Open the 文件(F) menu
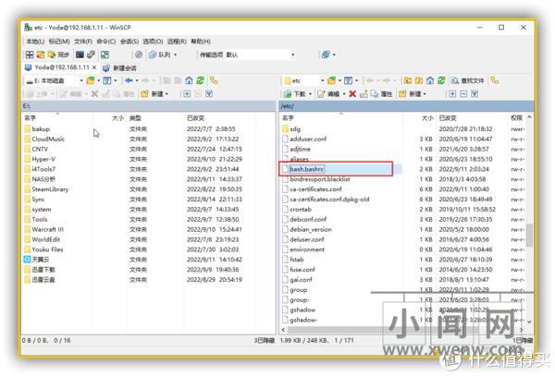This screenshot has height=376, width=555. point(82,42)
